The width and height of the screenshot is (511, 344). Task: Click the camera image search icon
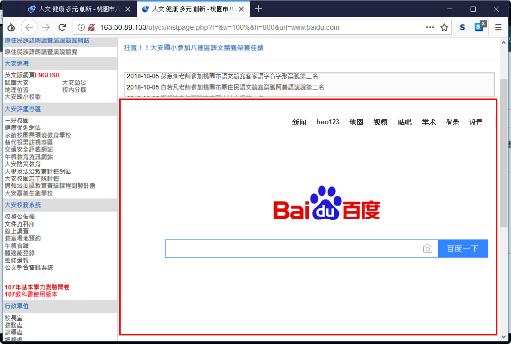(x=428, y=249)
